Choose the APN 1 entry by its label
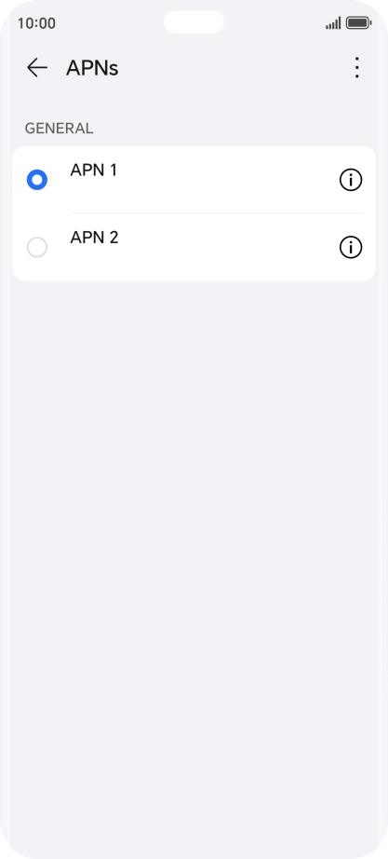388x859 pixels. tap(94, 170)
